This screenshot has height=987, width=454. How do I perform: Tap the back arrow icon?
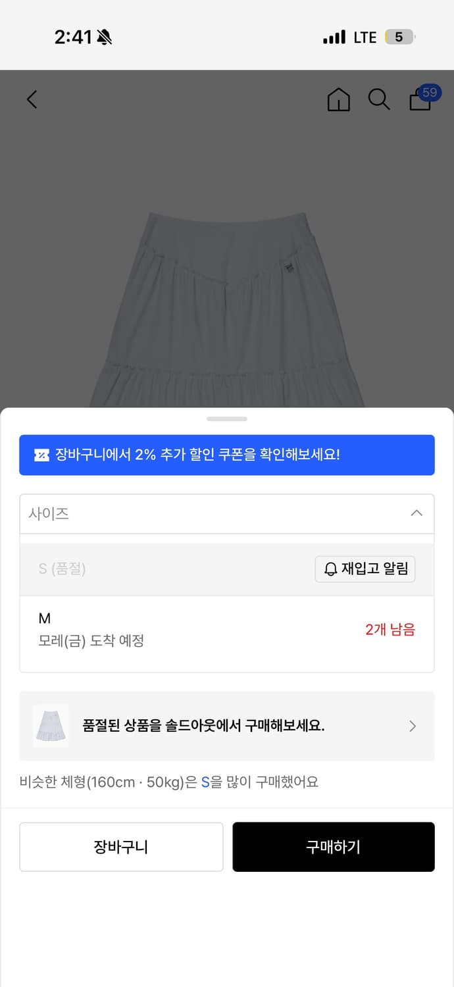point(32,99)
